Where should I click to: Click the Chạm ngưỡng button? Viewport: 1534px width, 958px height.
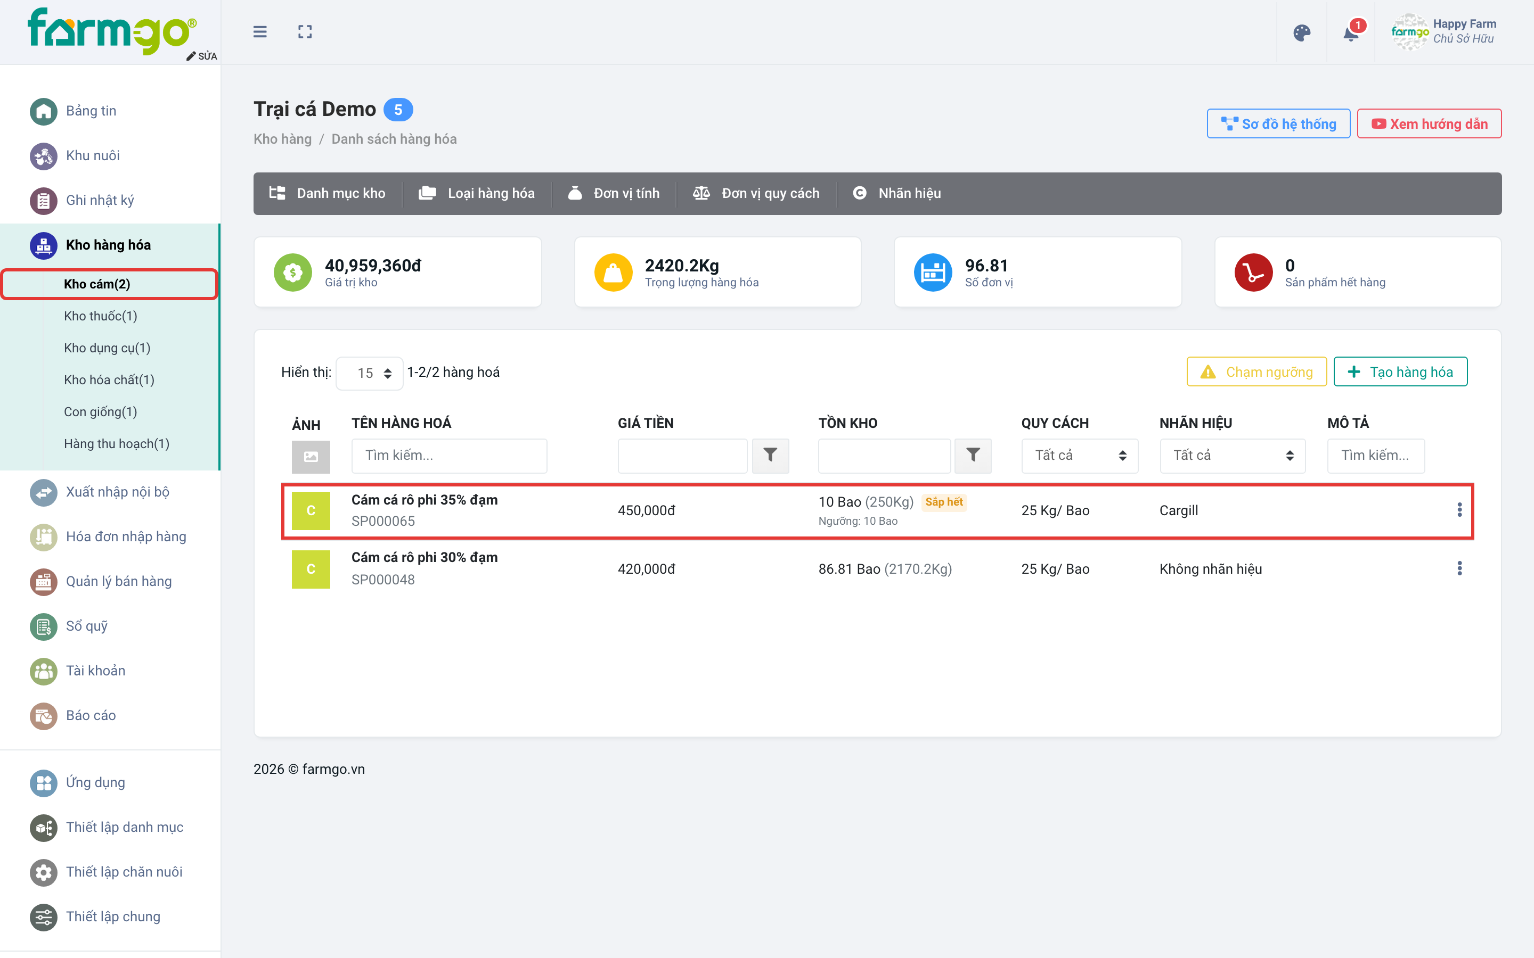(1256, 372)
